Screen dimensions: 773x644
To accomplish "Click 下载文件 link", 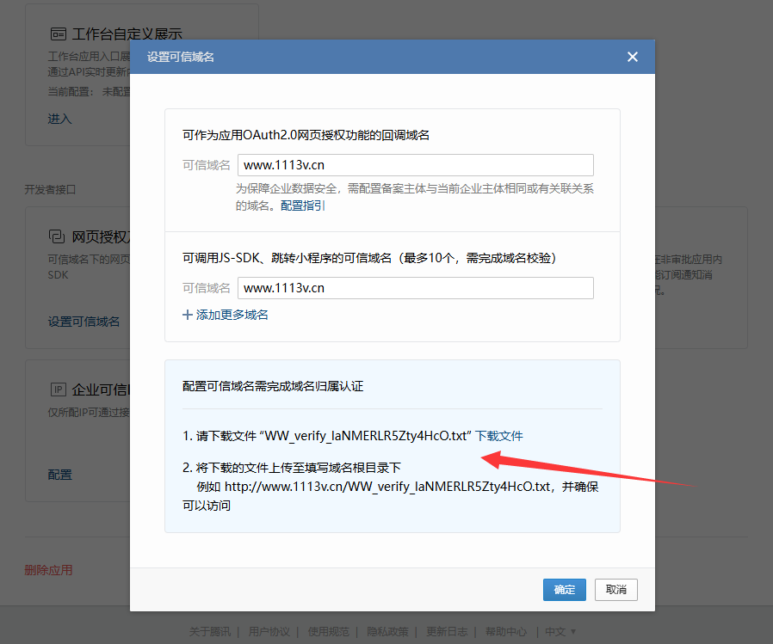I will point(499,436).
